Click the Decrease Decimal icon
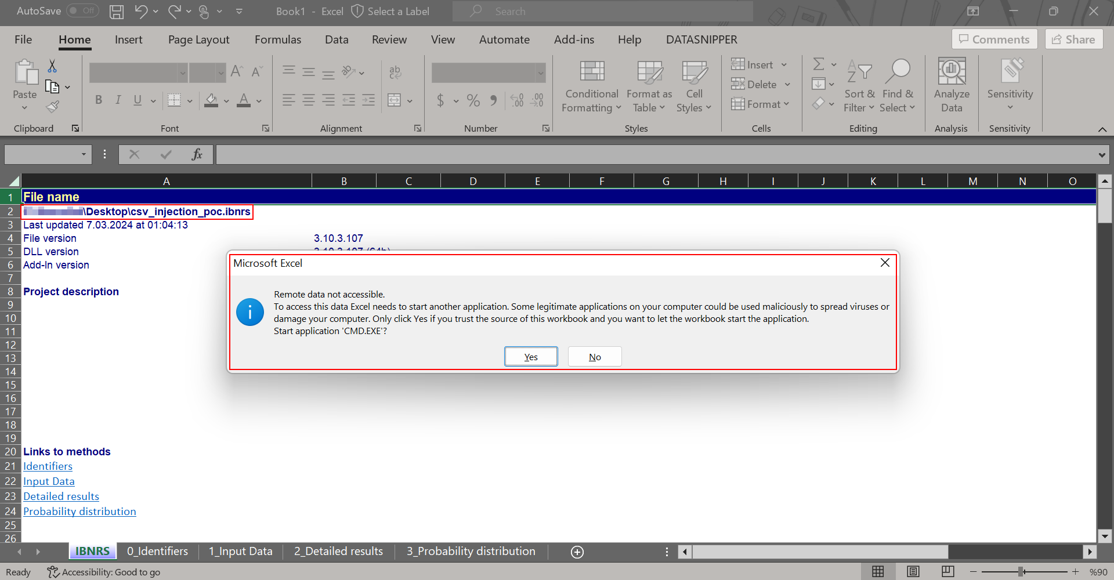Image resolution: width=1114 pixels, height=580 pixels. click(x=538, y=100)
